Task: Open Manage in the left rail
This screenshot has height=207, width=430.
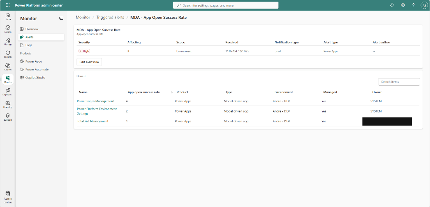Action: [x=8, y=42]
